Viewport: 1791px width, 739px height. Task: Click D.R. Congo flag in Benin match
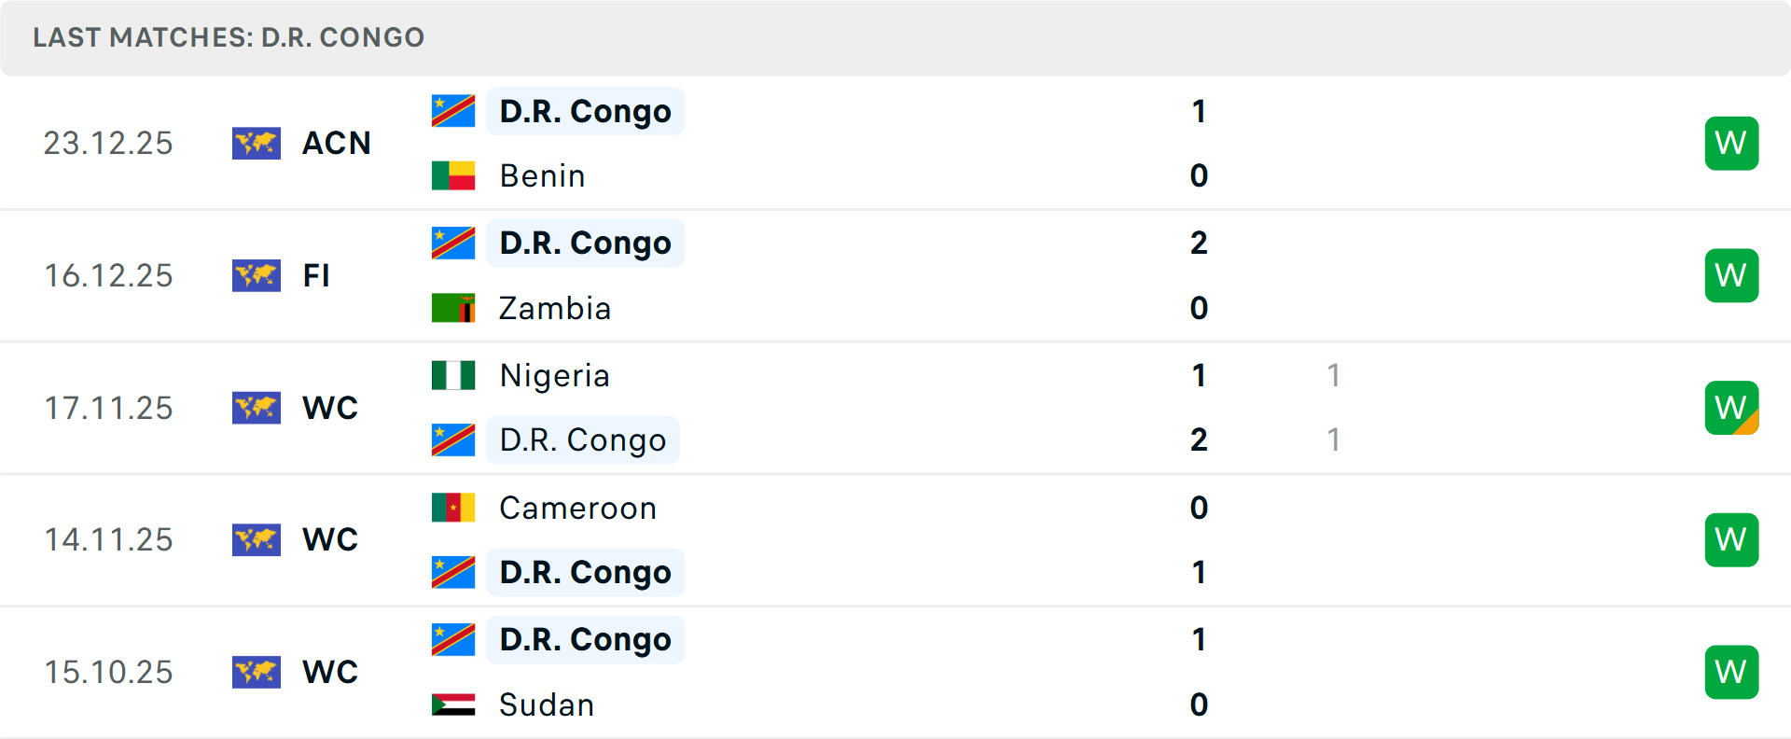coord(453,111)
